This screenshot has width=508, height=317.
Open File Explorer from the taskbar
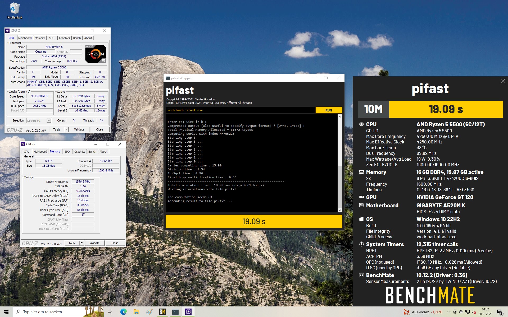tap(136, 312)
